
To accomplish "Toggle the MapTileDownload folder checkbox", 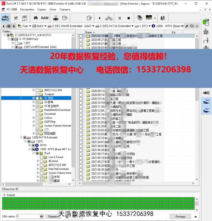I will 42,169.
